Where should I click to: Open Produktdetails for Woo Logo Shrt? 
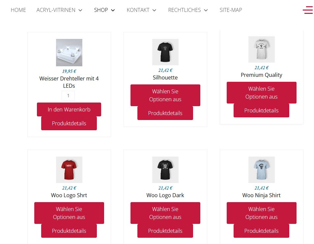(69, 231)
